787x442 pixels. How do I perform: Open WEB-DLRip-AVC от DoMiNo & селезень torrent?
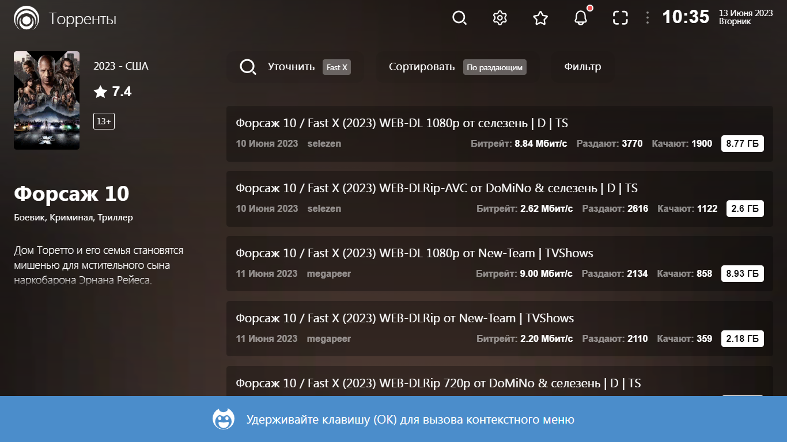(500, 199)
